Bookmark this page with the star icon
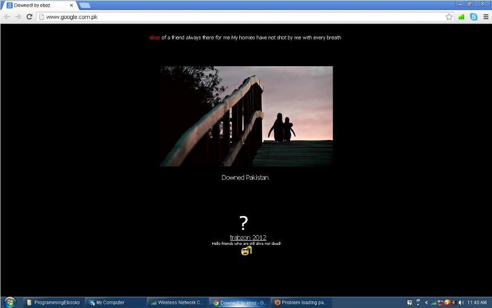This screenshot has width=492, height=308. (x=449, y=17)
